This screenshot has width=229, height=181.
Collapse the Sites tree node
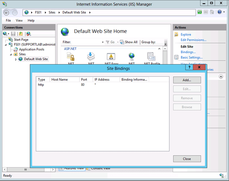tap(11, 54)
